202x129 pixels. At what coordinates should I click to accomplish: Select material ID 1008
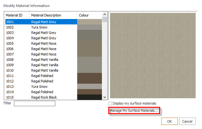pyautogui.click(x=10, y=60)
